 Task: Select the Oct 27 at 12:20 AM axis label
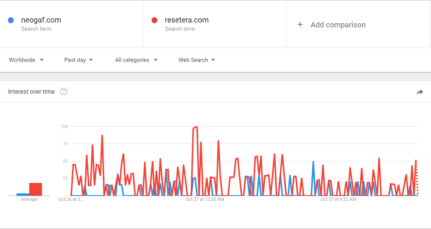[x=205, y=199]
